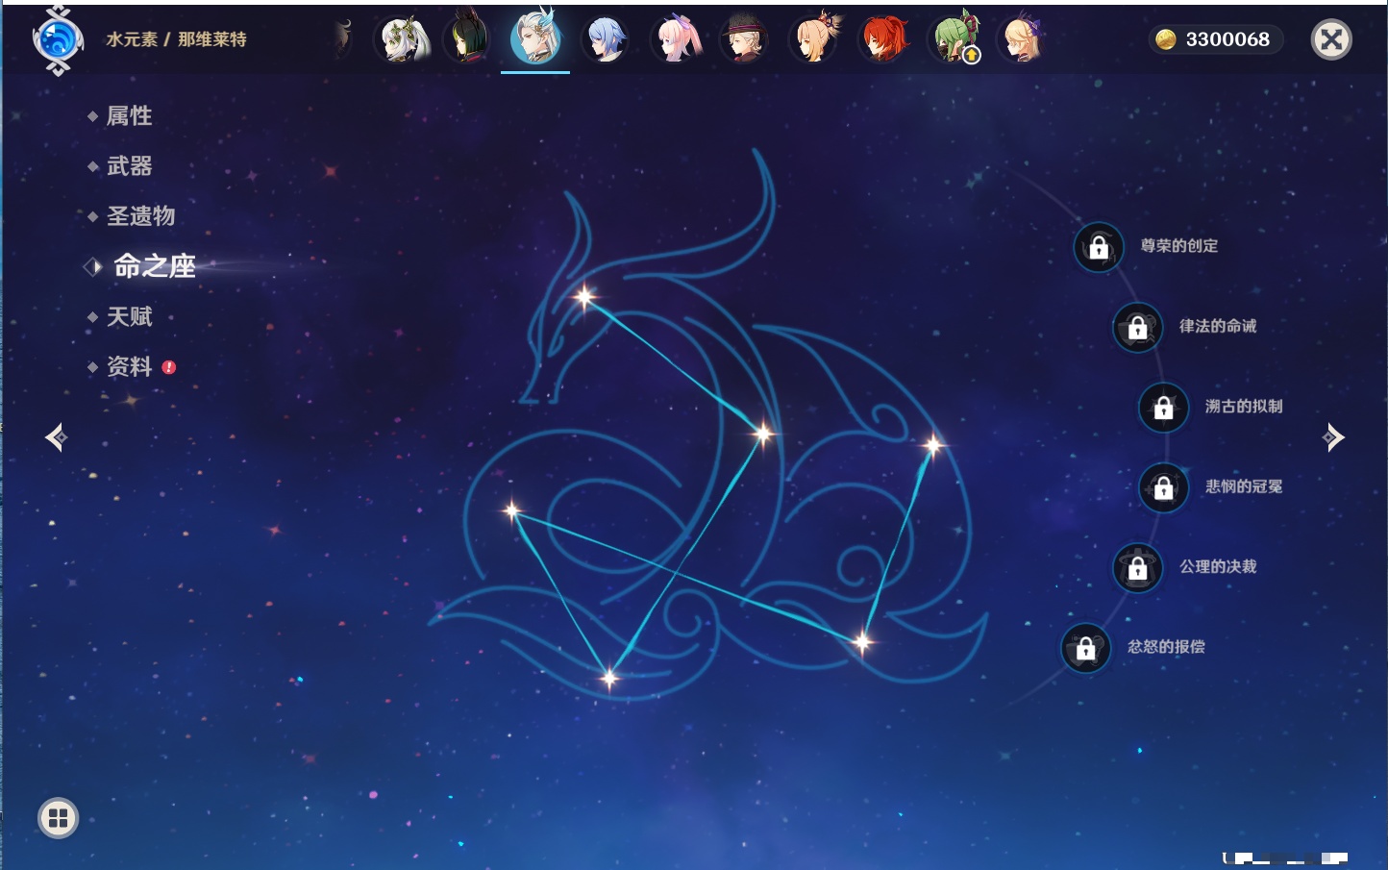Open the 命之座 constellation tab
Image resolution: width=1388 pixels, height=870 pixels.
(x=154, y=266)
